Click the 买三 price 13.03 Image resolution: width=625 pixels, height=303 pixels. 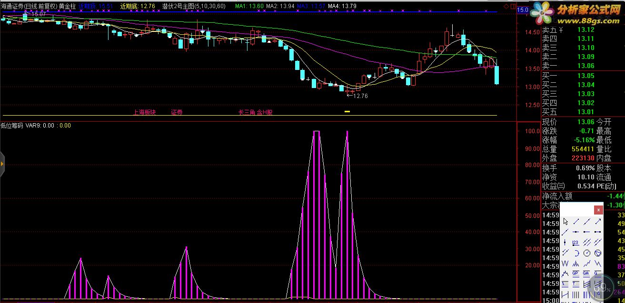[585, 94]
